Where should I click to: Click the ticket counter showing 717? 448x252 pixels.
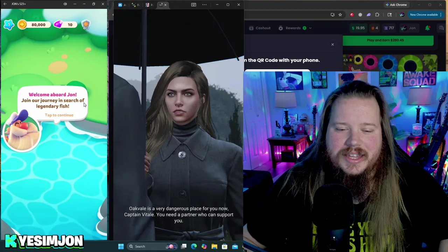[x=389, y=28]
